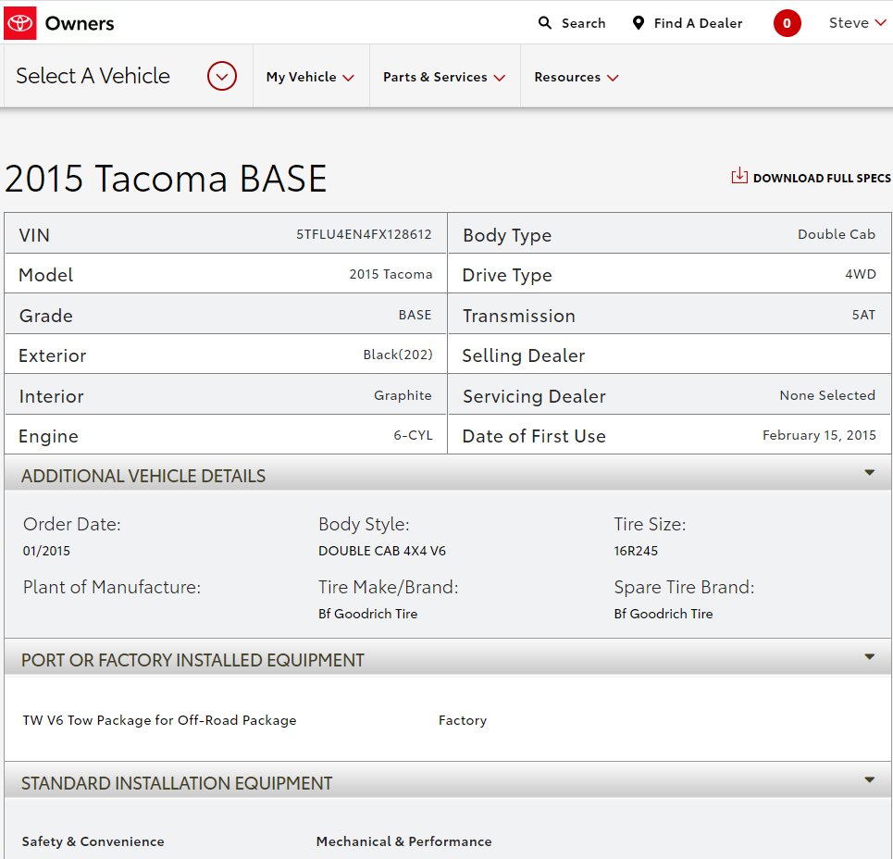This screenshot has height=859, width=893.
Task: Click the Exterior value Black(202)
Action: click(x=398, y=355)
